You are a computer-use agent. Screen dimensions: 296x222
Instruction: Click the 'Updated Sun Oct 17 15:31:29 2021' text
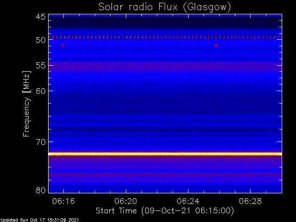[39, 220]
